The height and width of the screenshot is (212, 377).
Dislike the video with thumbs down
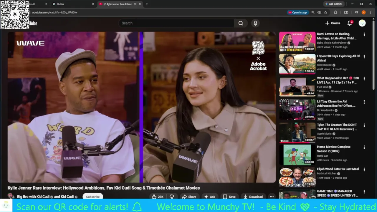pos(172,197)
